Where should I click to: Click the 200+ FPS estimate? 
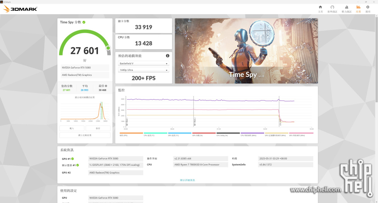click(143, 78)
